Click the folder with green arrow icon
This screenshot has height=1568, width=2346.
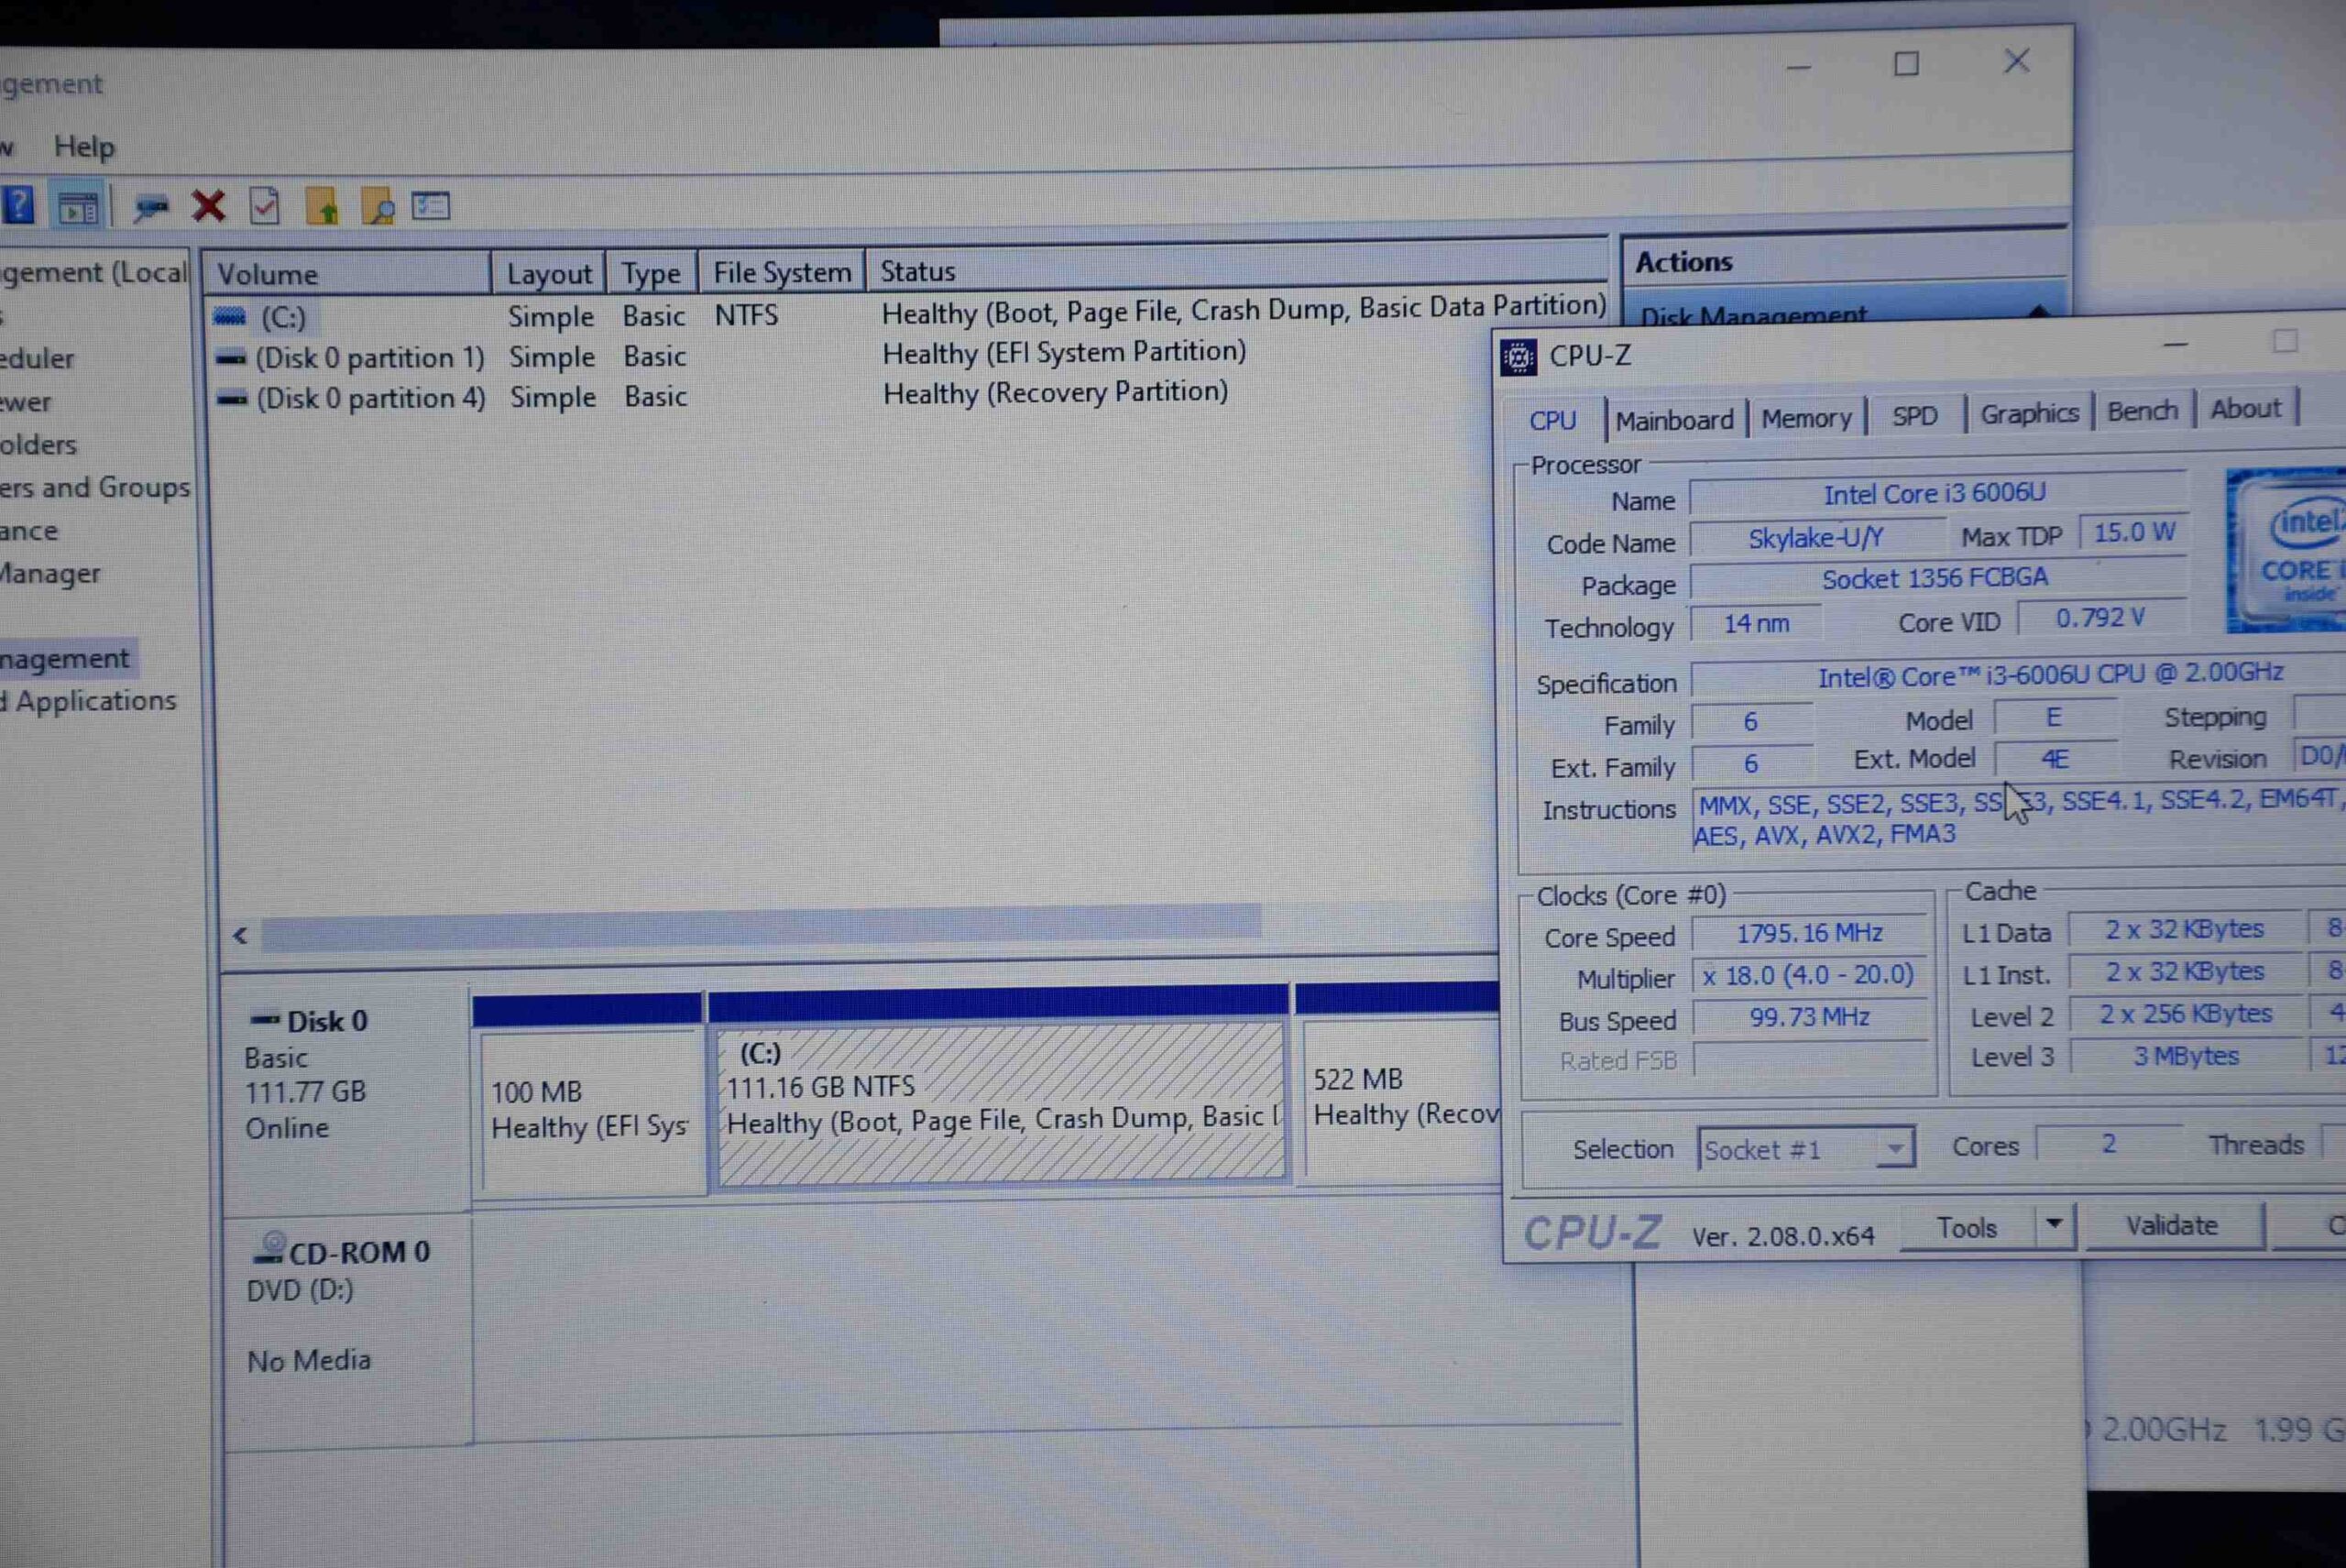click(x=322, y=206)
